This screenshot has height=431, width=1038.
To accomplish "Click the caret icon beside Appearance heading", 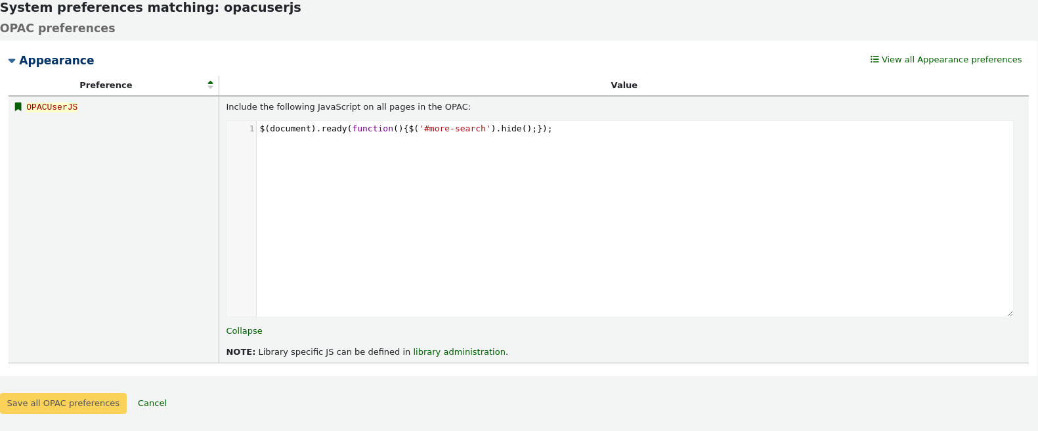I will point(12,61).
